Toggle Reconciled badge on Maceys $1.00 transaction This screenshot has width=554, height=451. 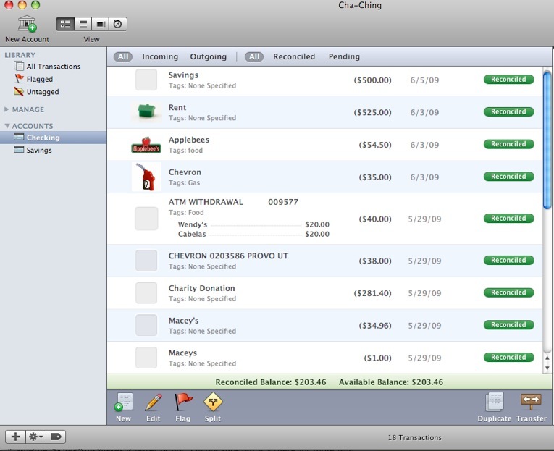point(508,357)
